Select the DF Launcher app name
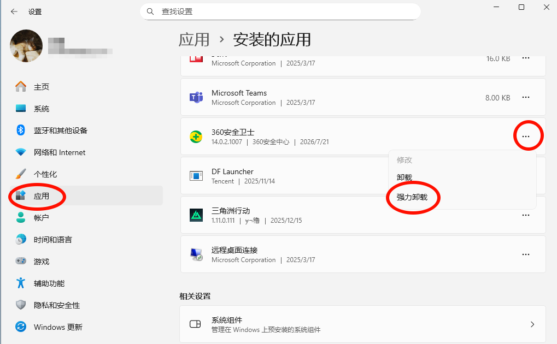Screen dimensions: 557x344 (232, 171)
